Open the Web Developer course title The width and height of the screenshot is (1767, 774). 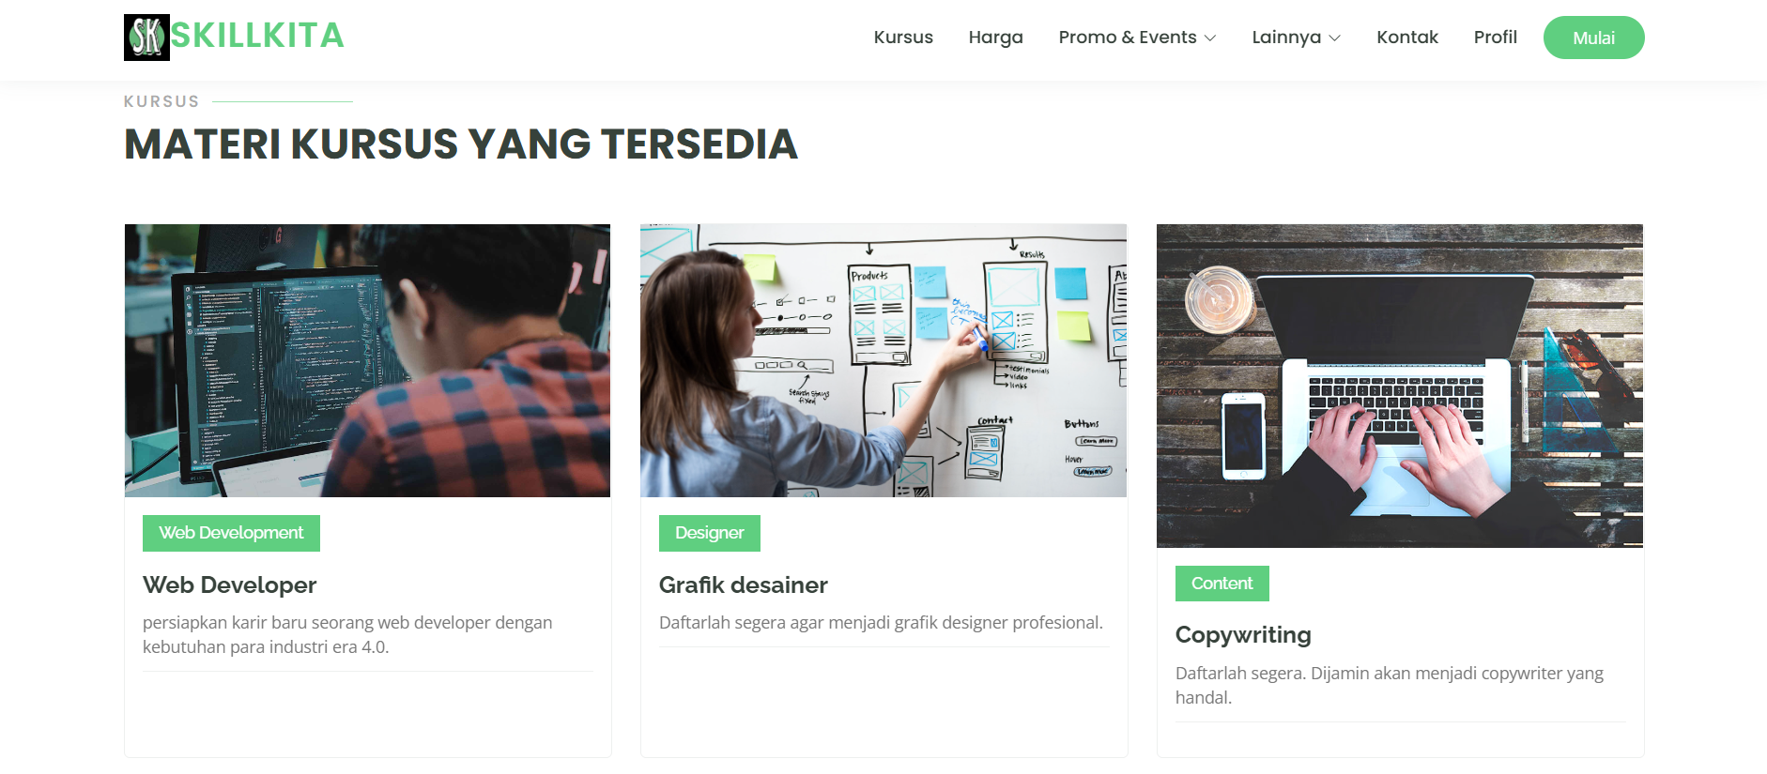(229, 585)
